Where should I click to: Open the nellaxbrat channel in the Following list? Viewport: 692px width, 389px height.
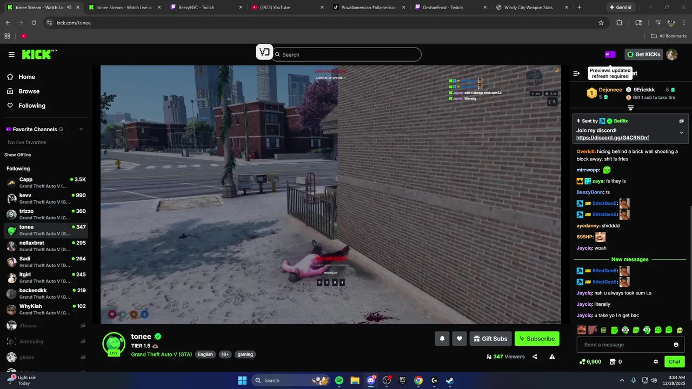click(x=46, y=246)
